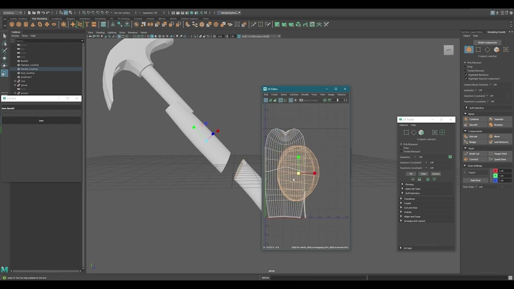Open the Extrude tool

click(473, 136)
